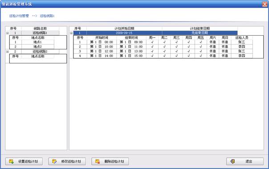This screenshot has width=269, height=169.
Task: Select the 09:00 end time cell
Action: coord(131,42)
